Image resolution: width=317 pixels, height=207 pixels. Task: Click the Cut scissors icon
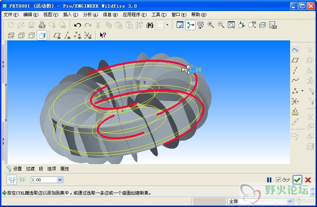(x=98, y=25)
